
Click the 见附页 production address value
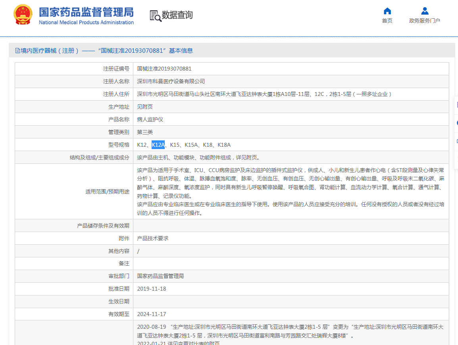145,107
